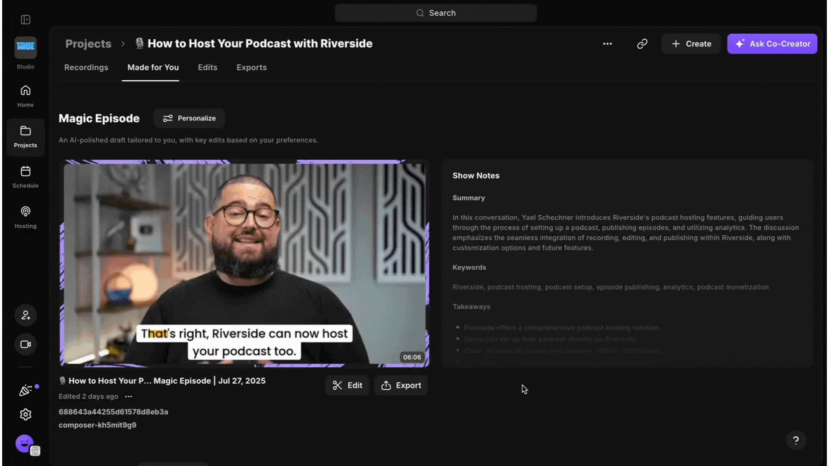The height and width of the screenshot is (466, 829).
Task: Click the 06:06 duration badge
Action: tap(412, 357)
